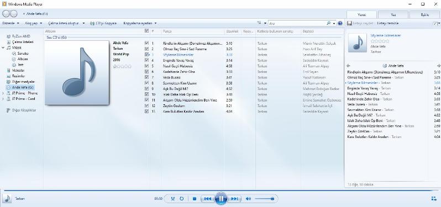
Task: Collapse the Müzik tree node
Action: pos(3,47)
